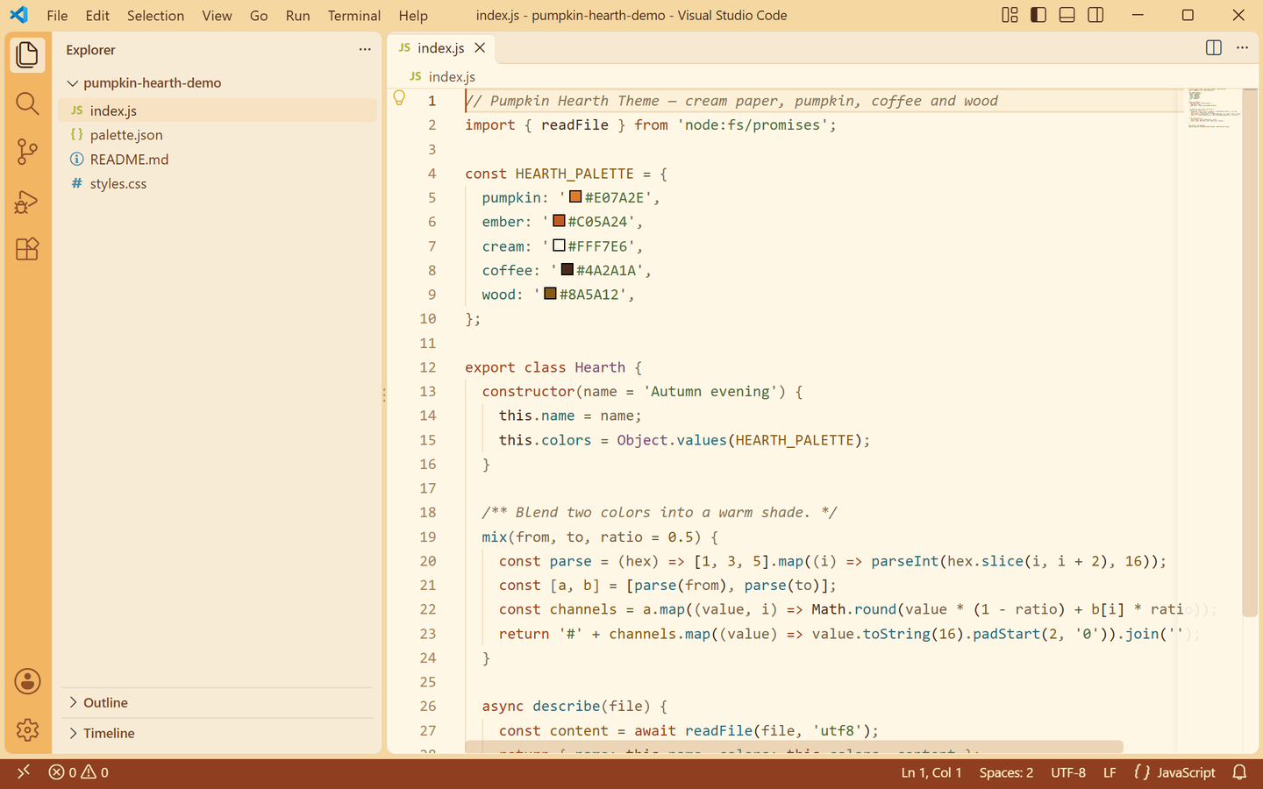Click the index.js breadcrumb

(442, 77)
